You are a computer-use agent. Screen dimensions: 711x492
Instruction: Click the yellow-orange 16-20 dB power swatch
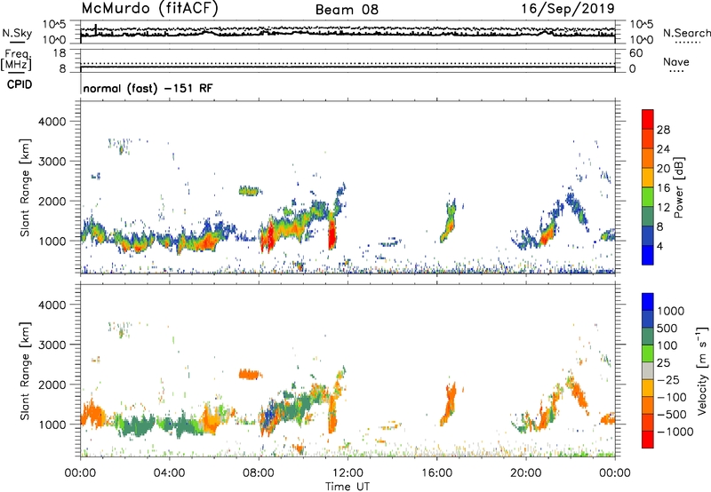click(x=648, y=178)
